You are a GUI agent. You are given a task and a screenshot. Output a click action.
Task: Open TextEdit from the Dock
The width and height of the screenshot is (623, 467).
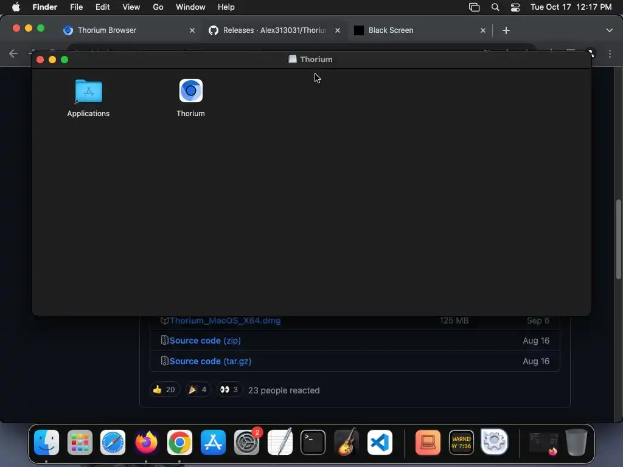click(x=280, y=443)
